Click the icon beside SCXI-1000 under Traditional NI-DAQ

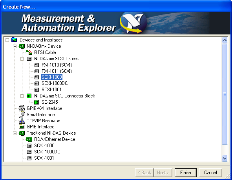point(29,146)
